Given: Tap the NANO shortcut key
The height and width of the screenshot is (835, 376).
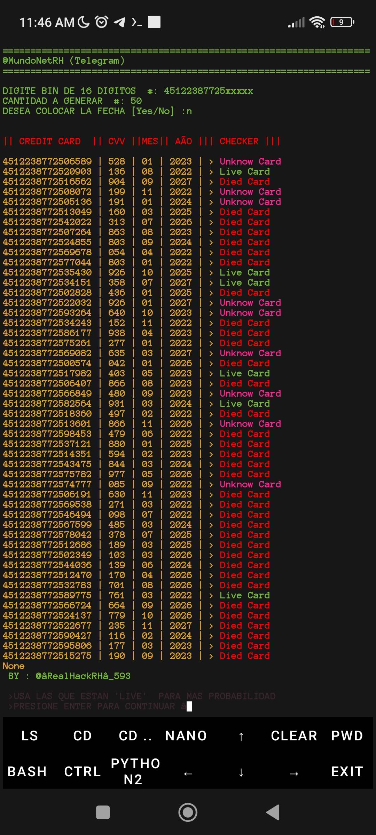Looking at the screenshot, I should (186, 735).
